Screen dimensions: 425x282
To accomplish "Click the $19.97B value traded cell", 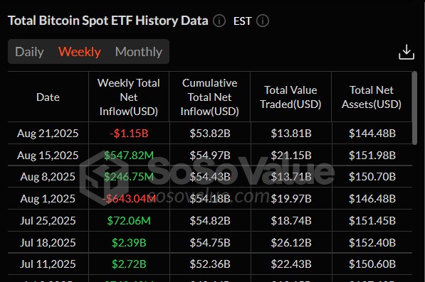I will coord(291,199).
